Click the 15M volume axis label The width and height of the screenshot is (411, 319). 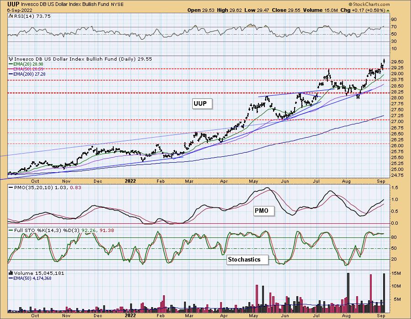tap(396, 273)
